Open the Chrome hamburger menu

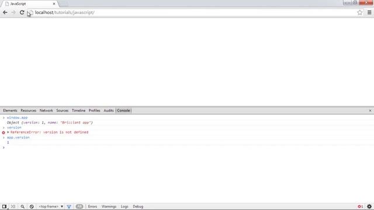pos(369,12)
